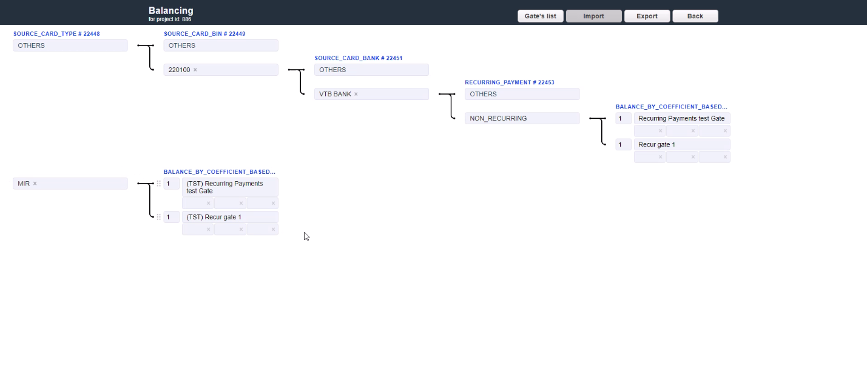This screenshot has height=366, width=867.
Task: Edit coefficient for (TST) Recur gate 1
Action: coord(171,217)
